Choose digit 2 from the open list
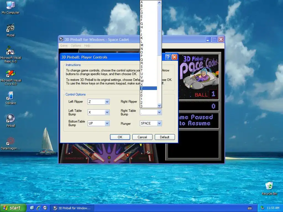This screenshot has width=283, height=212. coord(148,103)
